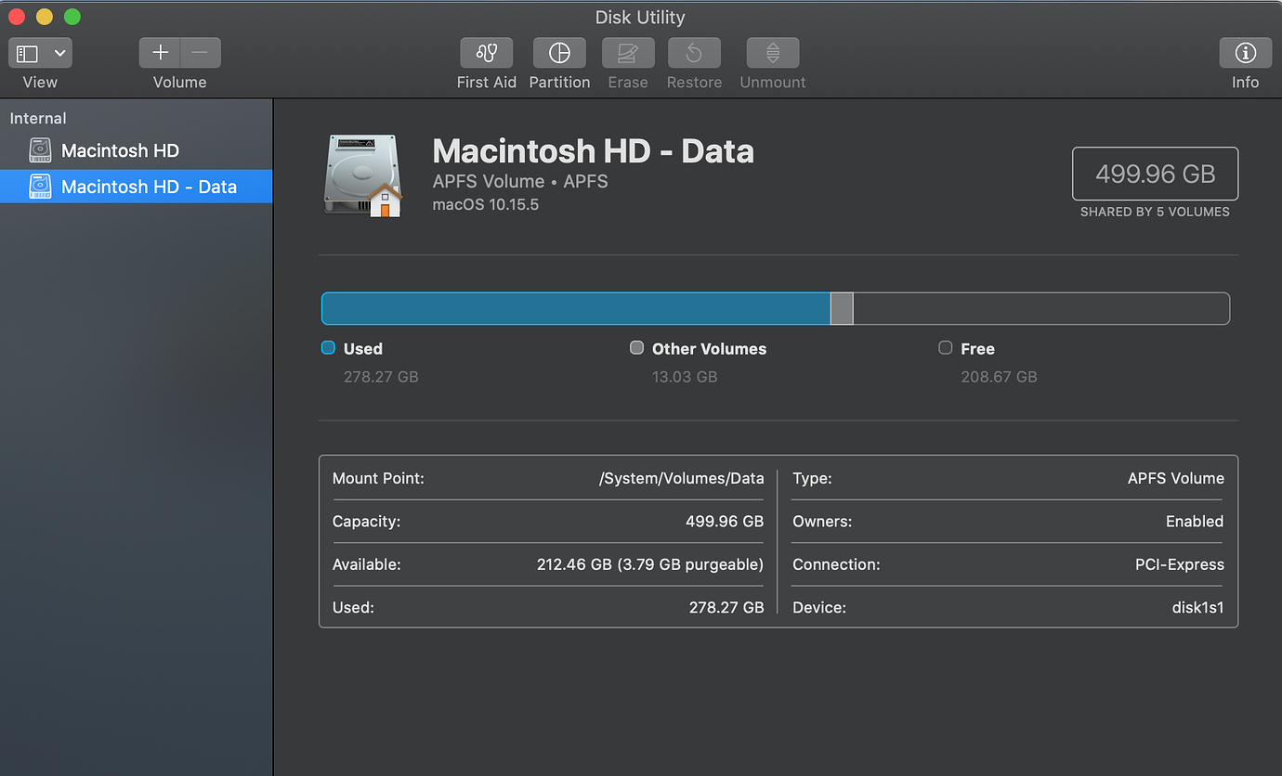
Task: Close the Disk Utility window
Action: tap(17, 17)
